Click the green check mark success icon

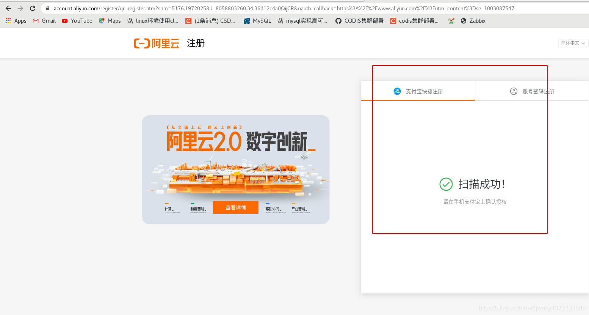[x=446, y=184]
